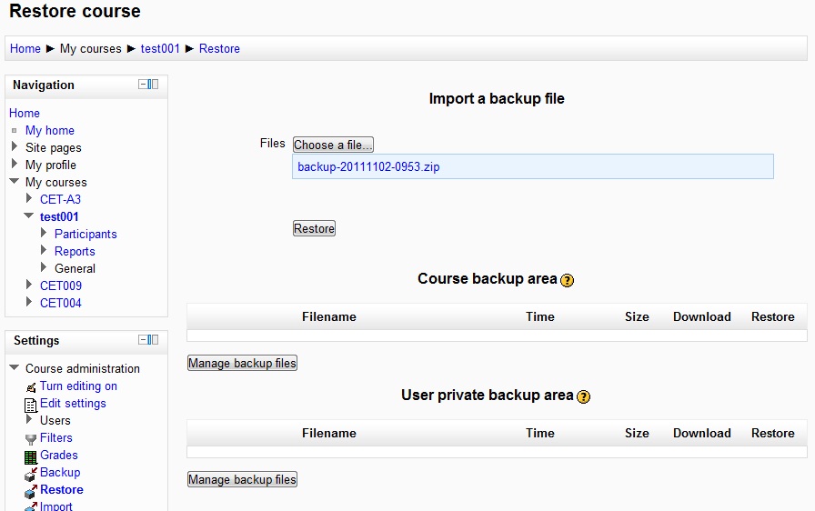The height and width of the screenshot is (511, 815).
Task: Click the Backup icon in Settings
Action: click(x=31, y=474)
